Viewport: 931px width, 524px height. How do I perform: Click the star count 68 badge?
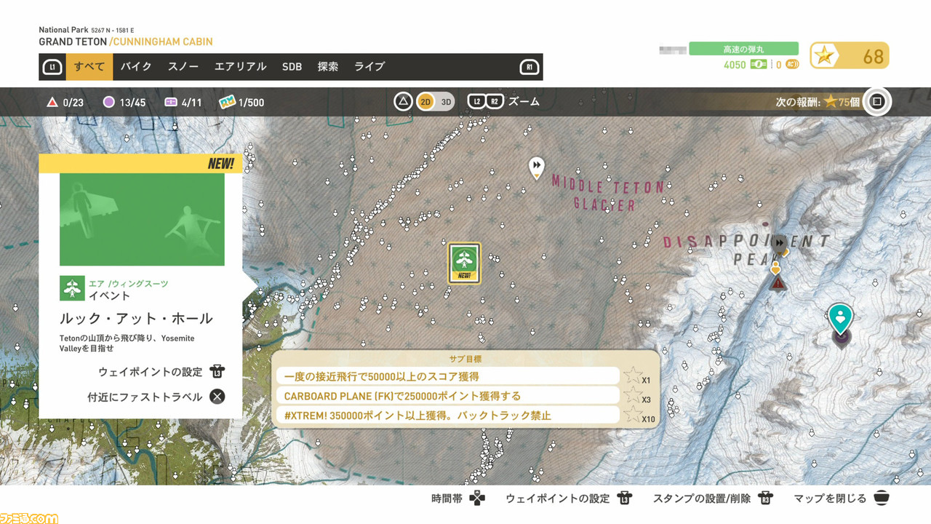850,56
